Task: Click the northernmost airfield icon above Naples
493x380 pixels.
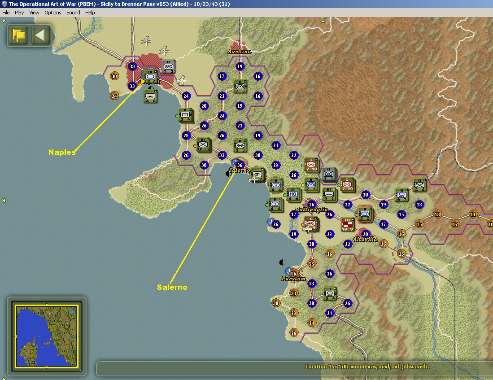Action: (146, 40)
